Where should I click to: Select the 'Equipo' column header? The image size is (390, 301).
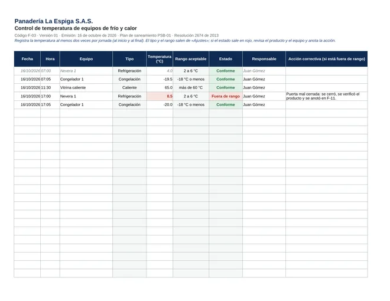point(86,59)
